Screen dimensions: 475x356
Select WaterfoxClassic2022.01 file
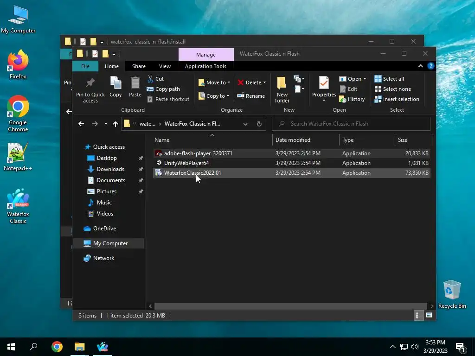pos(291,172)
